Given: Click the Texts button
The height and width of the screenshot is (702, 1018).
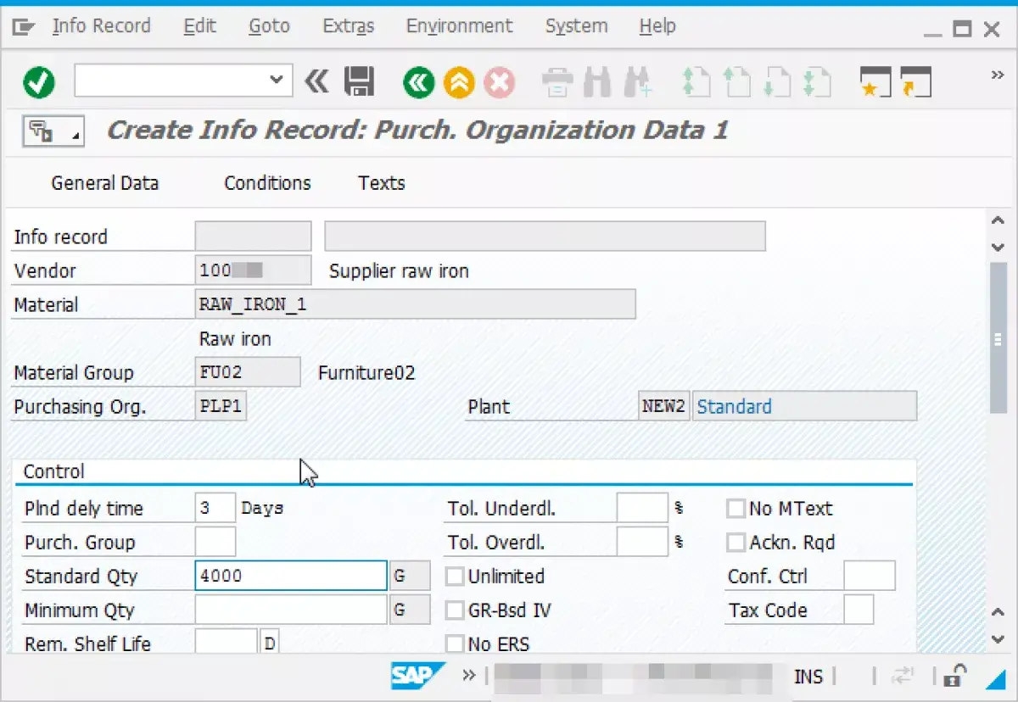Looking at the screenshot, I should coord(382,183).
